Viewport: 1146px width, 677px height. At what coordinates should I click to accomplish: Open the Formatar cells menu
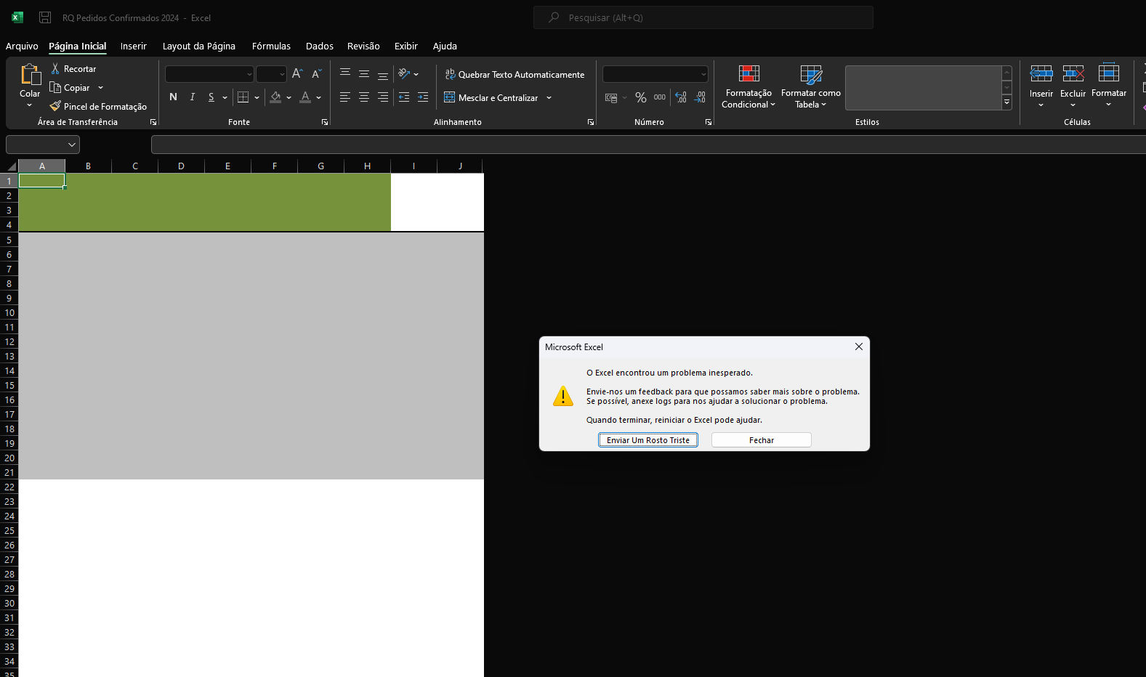[1109, 86]
